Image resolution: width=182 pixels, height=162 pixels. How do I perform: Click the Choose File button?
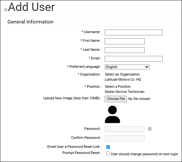point(116,99)
